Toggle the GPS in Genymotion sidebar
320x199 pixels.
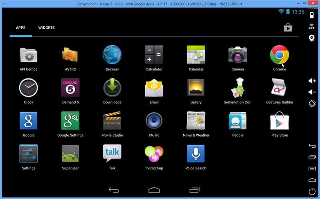pyautogui.click(x=312, y=27)
